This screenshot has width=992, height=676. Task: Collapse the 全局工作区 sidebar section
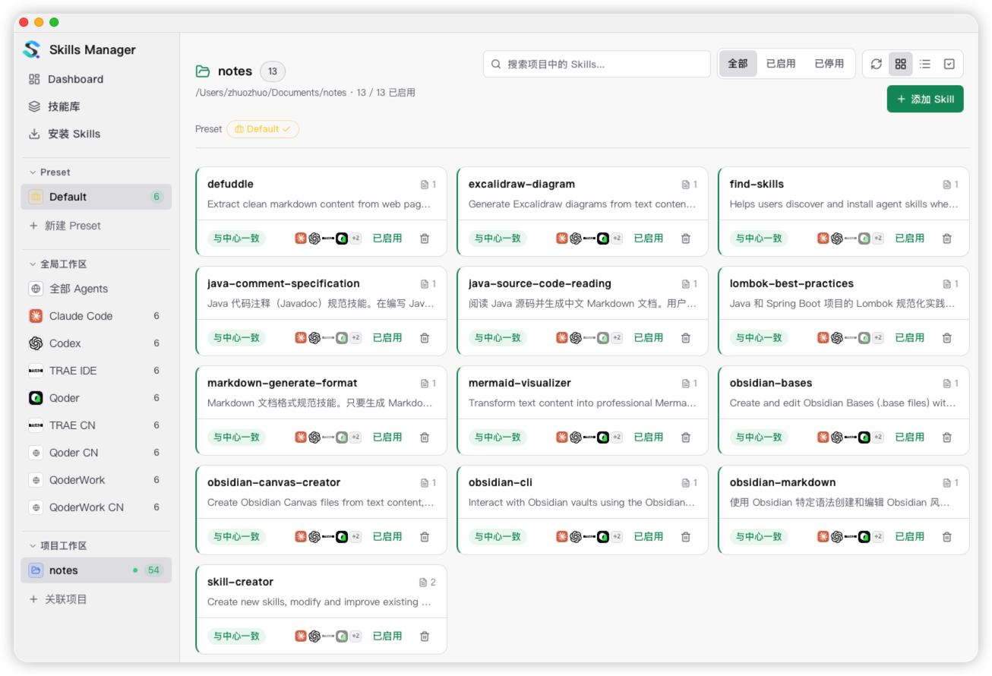click(x=58, y=264)
